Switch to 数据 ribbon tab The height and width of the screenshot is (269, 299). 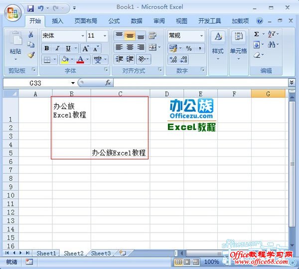tap(137, 21)
